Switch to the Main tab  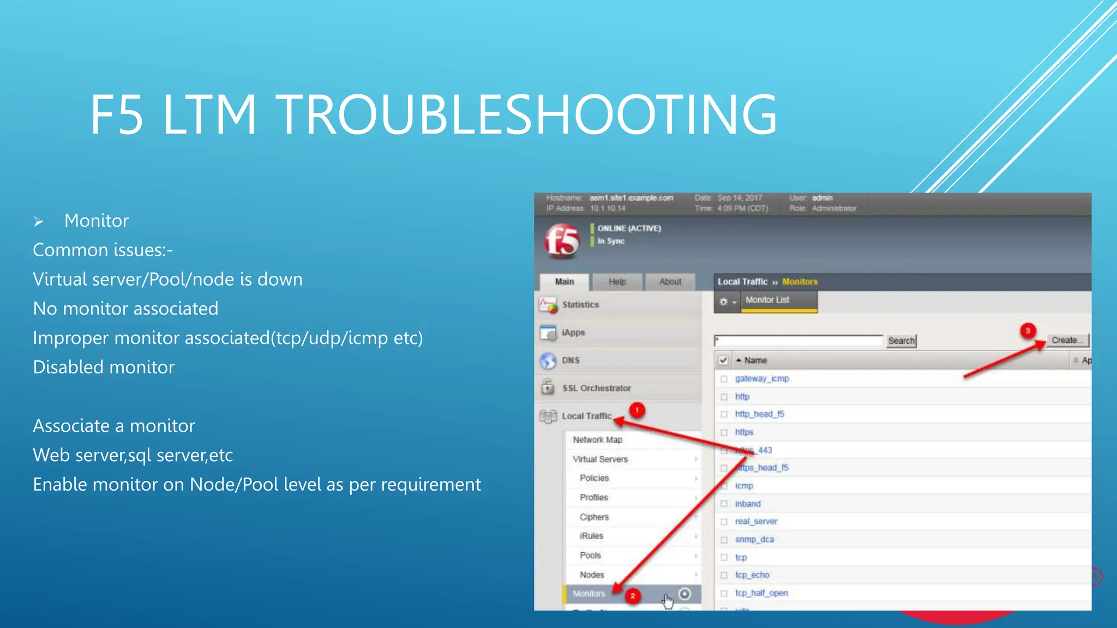564,282
